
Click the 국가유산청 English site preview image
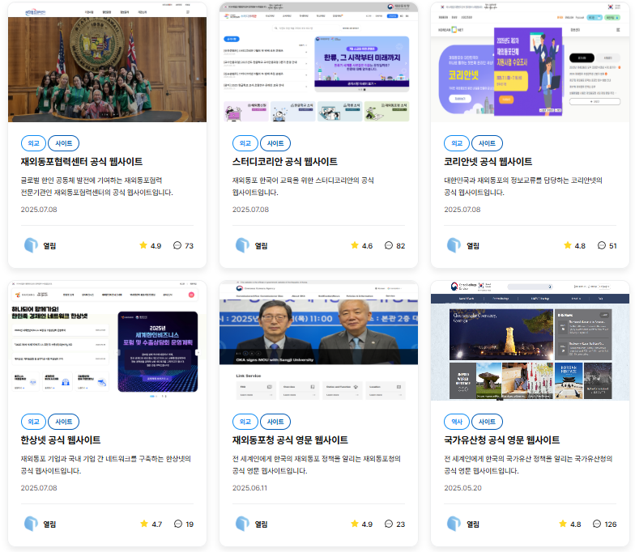(x=530, y=341)
